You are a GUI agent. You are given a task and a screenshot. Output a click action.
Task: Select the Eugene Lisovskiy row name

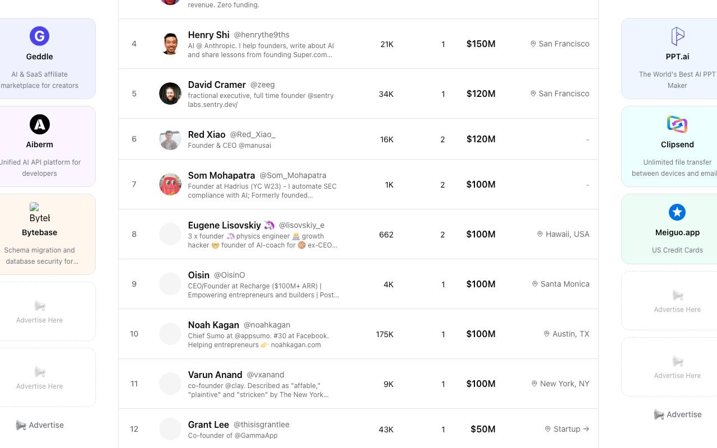pos(225,225)
